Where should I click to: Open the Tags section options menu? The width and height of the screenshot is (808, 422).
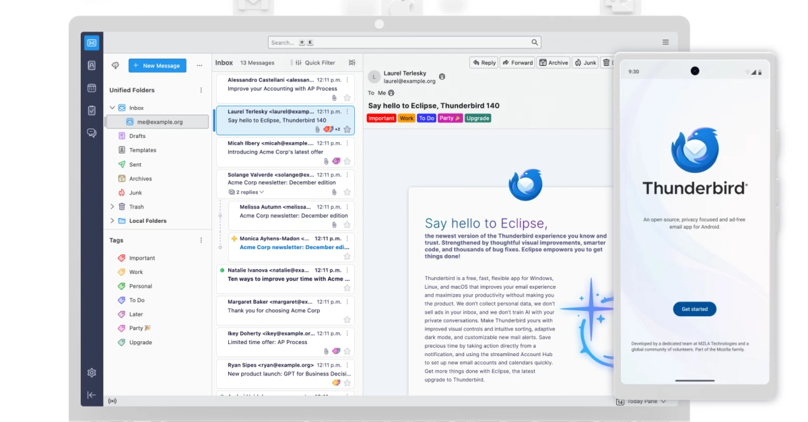pyautogui.click(x=201, y=240)
